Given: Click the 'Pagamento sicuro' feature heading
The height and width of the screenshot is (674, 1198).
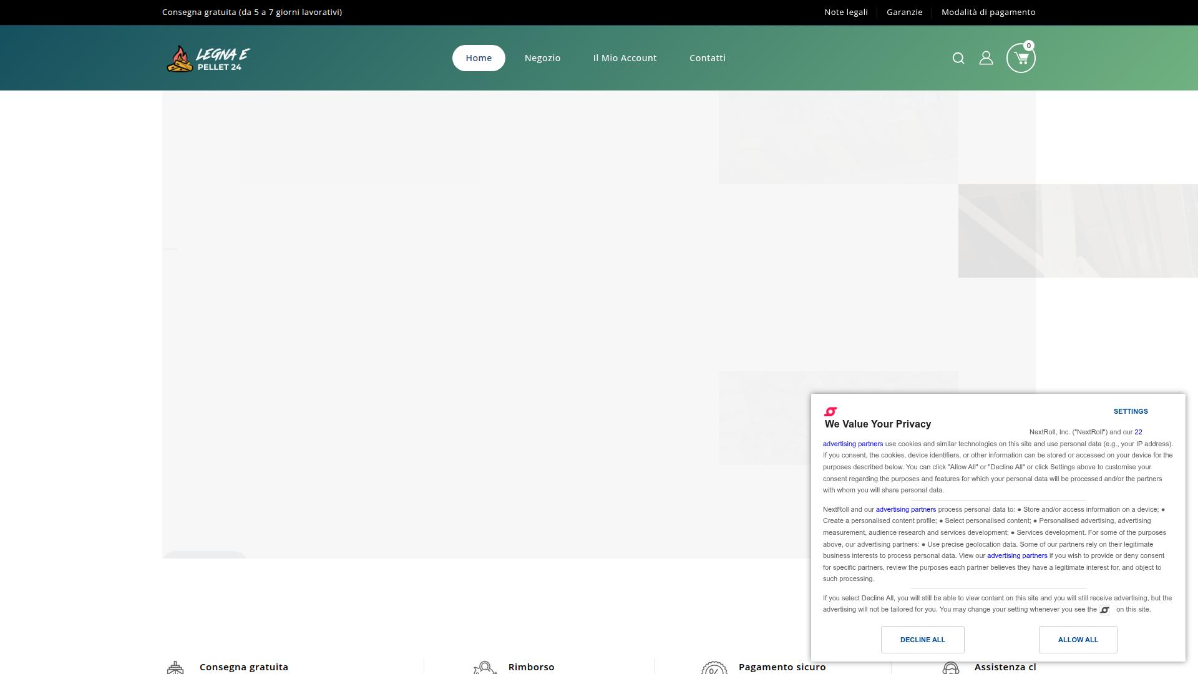Looking at the screenshot, I should (x=782, y=667).
